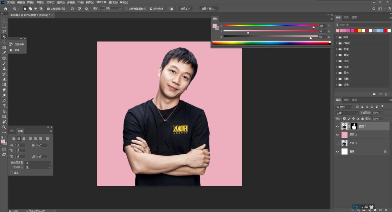Uncheck the 硬化边缘 option
This screenshot has height=212, width=392.
tap(151, 8)
